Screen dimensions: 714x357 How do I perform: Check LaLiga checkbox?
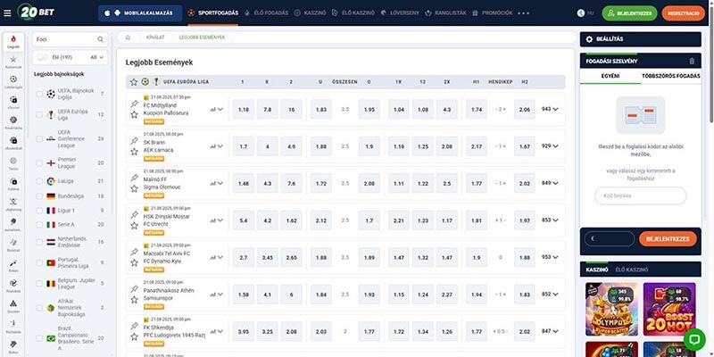click(x=39, y=181)
